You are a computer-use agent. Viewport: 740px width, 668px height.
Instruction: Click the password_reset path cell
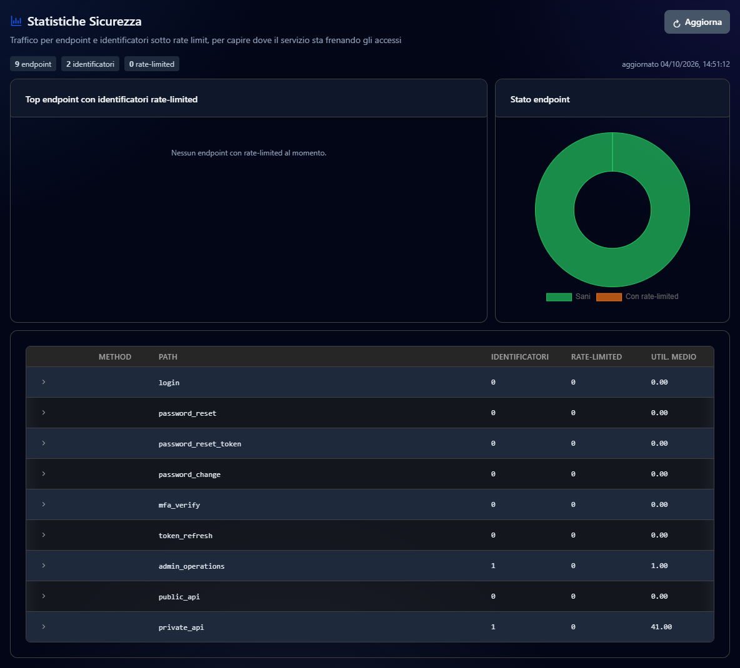tap(187, 413)
